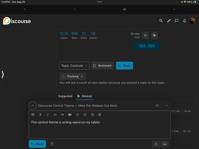Click the pencil new-topic icon
Image resolution: width=199 pixels, height=149 pixels.
point(169,21)
